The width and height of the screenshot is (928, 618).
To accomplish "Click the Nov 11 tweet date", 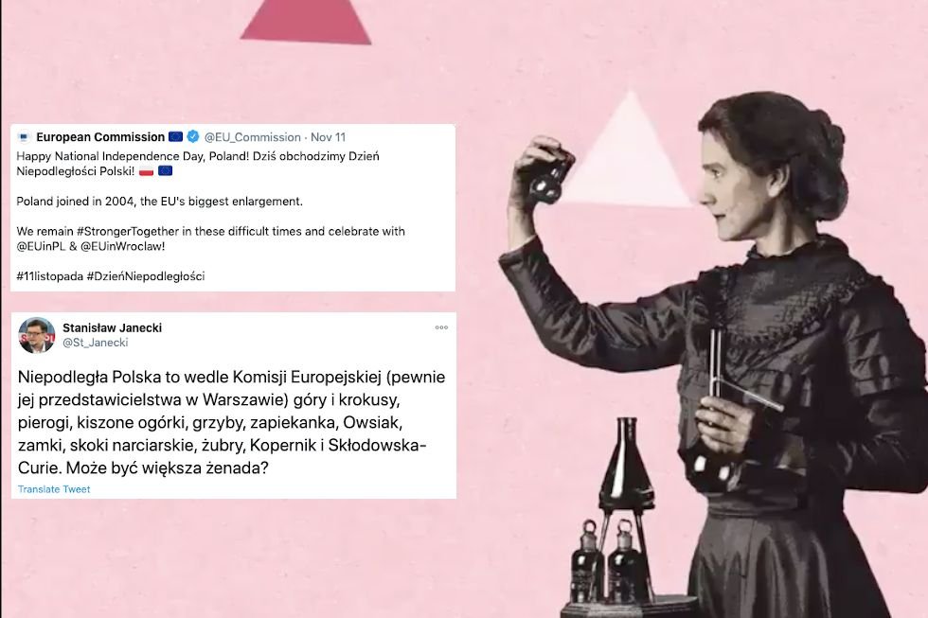I will 328,137.
